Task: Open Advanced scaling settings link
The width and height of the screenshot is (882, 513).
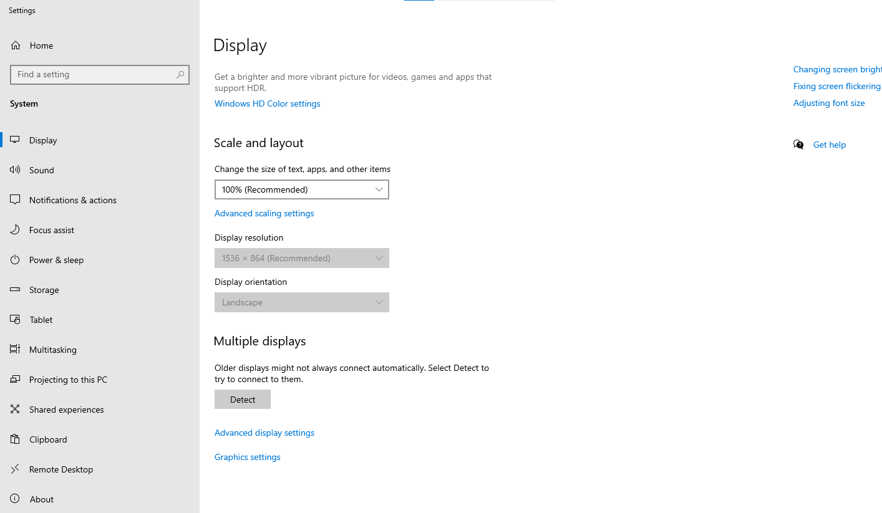Action: coord(264,213)
